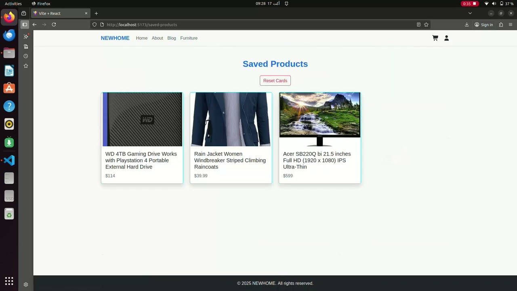
Task: Open Files manager from the dock
Action: click(x=9, y=53)
